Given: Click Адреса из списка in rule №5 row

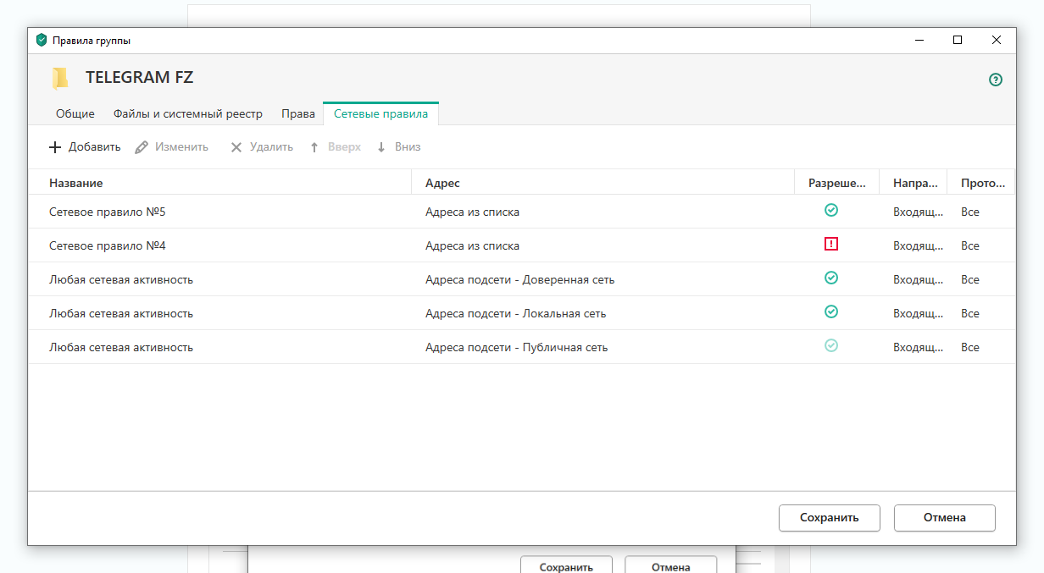Looking at the screenshot, I should (x=472, y=212).
